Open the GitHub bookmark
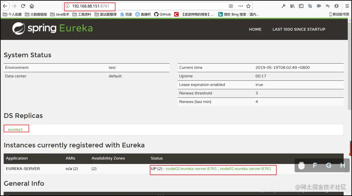 [163, 14]
